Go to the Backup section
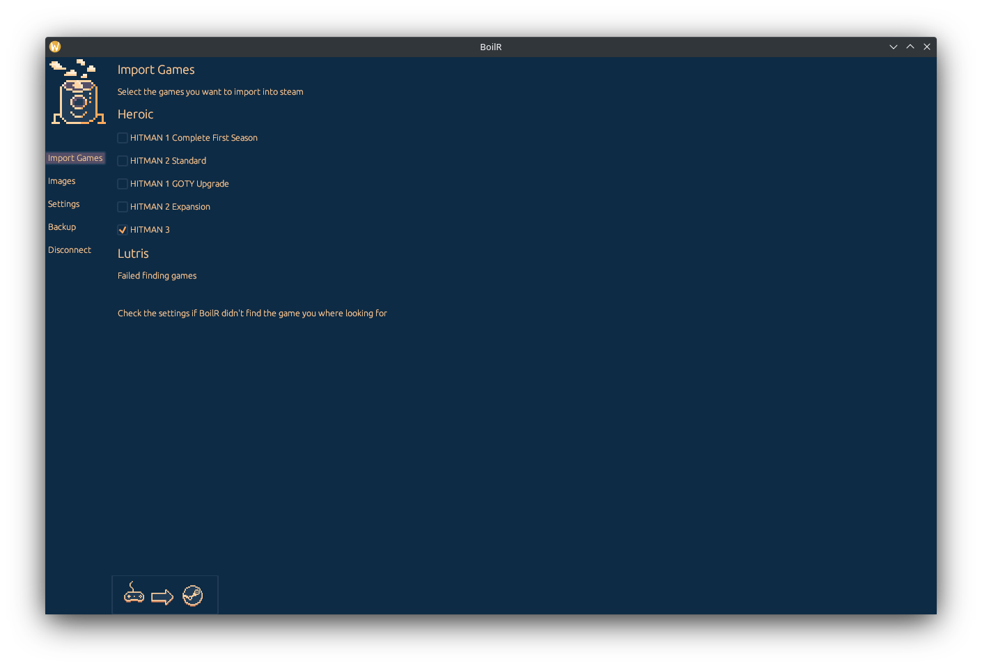 coord(61,226)
